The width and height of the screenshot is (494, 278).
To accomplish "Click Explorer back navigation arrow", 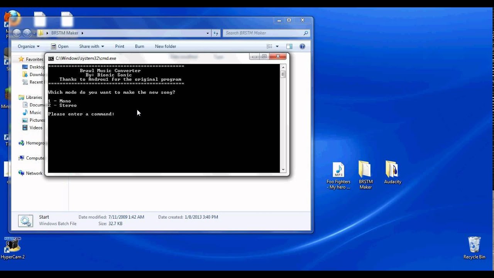I will [x=17, y=33].
